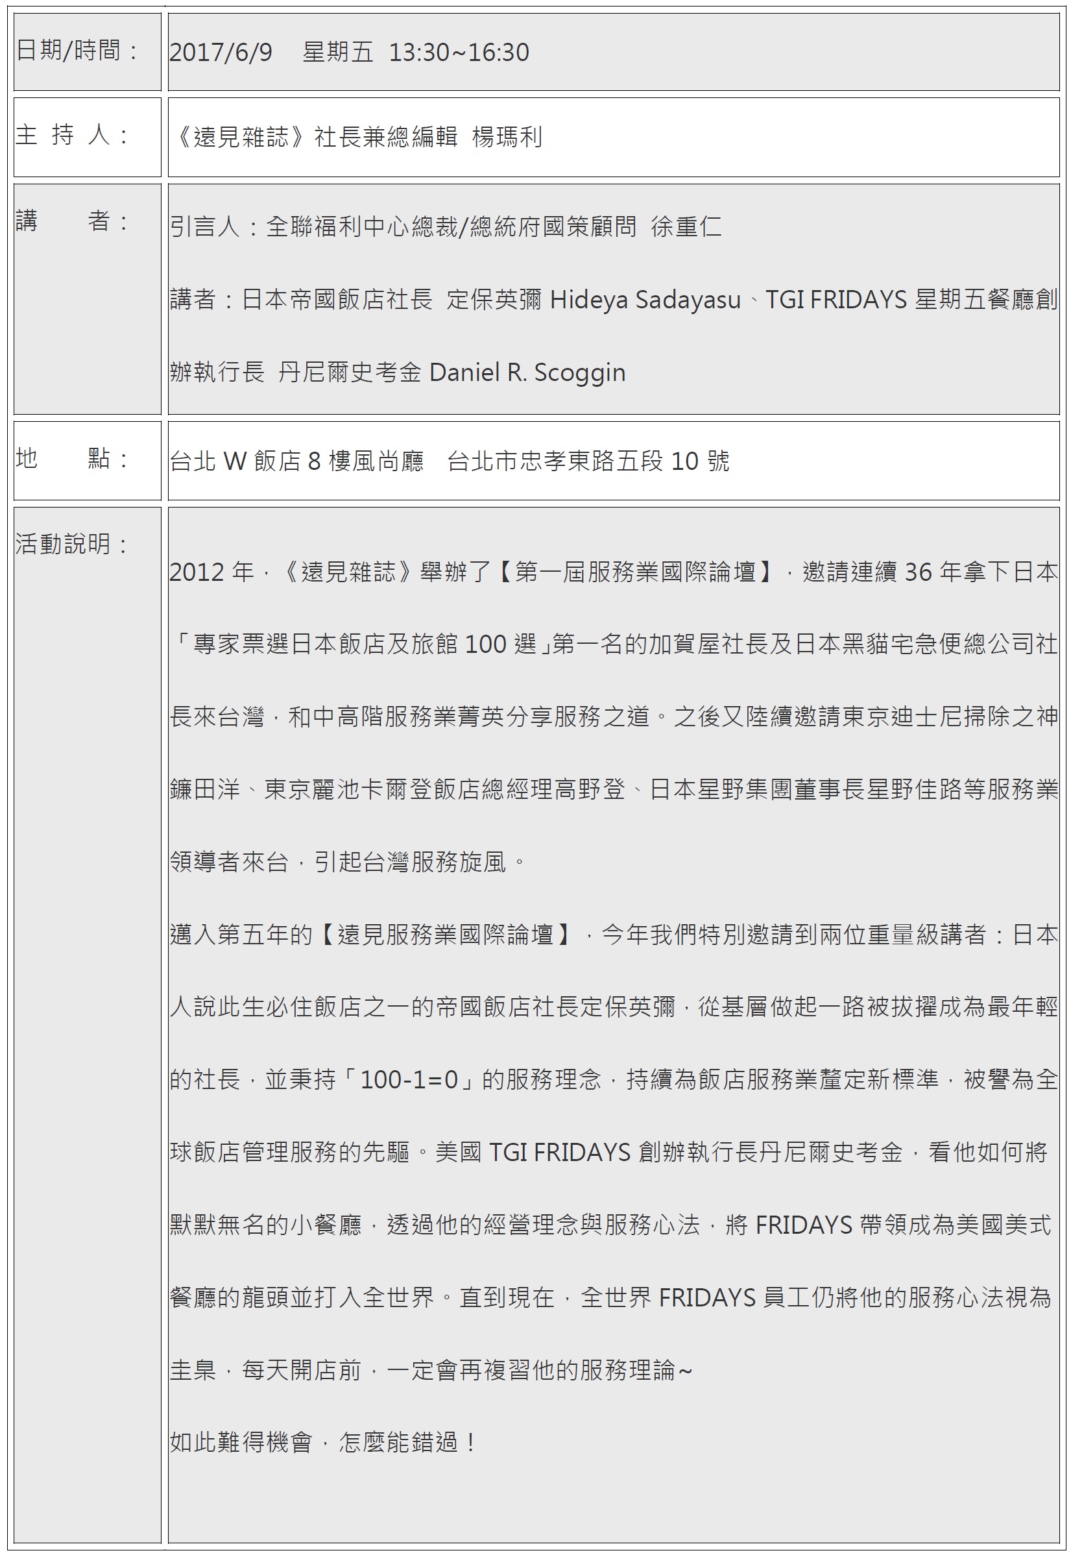Click the line starting 球飯店管理服務的先驅
The height and width of the screenshot is (1555, 1071).
608,1151
